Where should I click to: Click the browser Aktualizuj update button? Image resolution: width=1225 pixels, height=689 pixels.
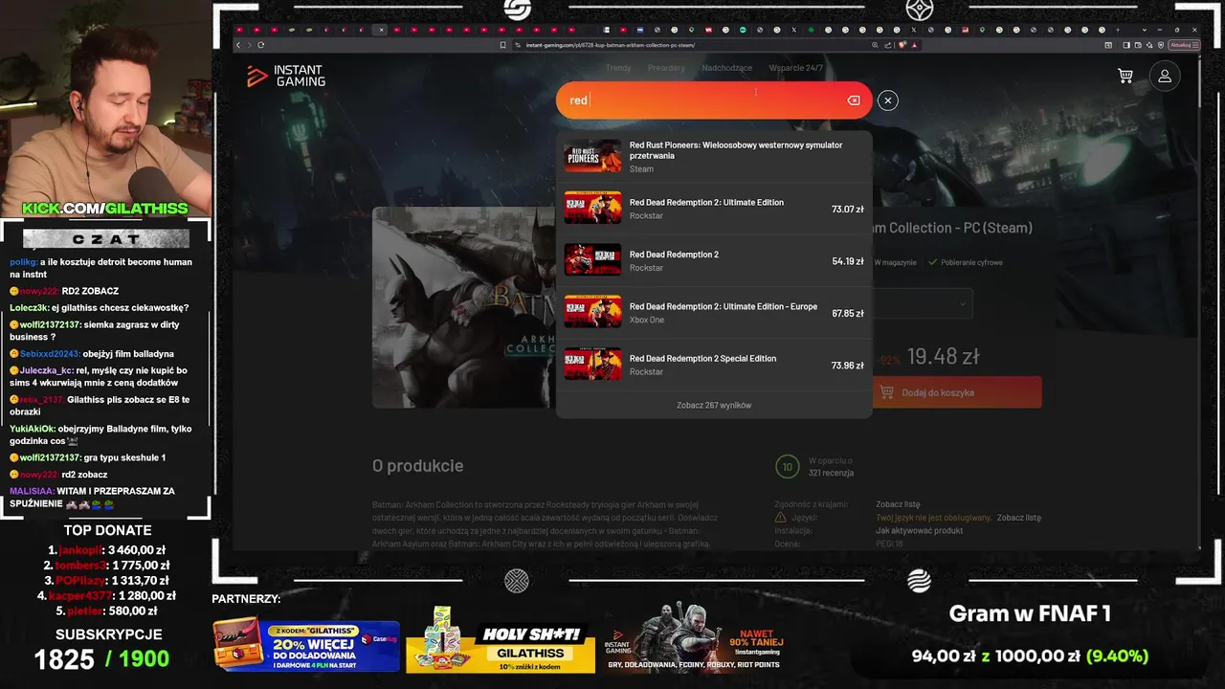[x=1182, y=45]
